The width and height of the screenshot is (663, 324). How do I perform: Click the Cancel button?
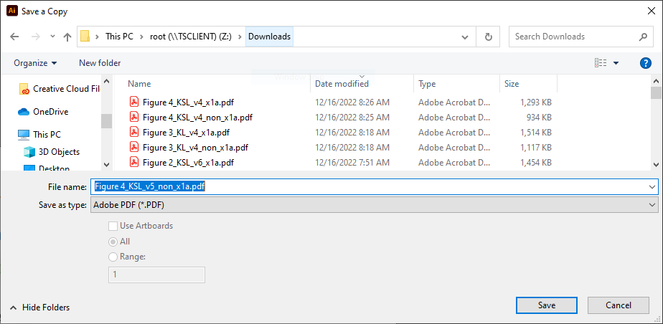pyautogui.click(x=619, y=305)
